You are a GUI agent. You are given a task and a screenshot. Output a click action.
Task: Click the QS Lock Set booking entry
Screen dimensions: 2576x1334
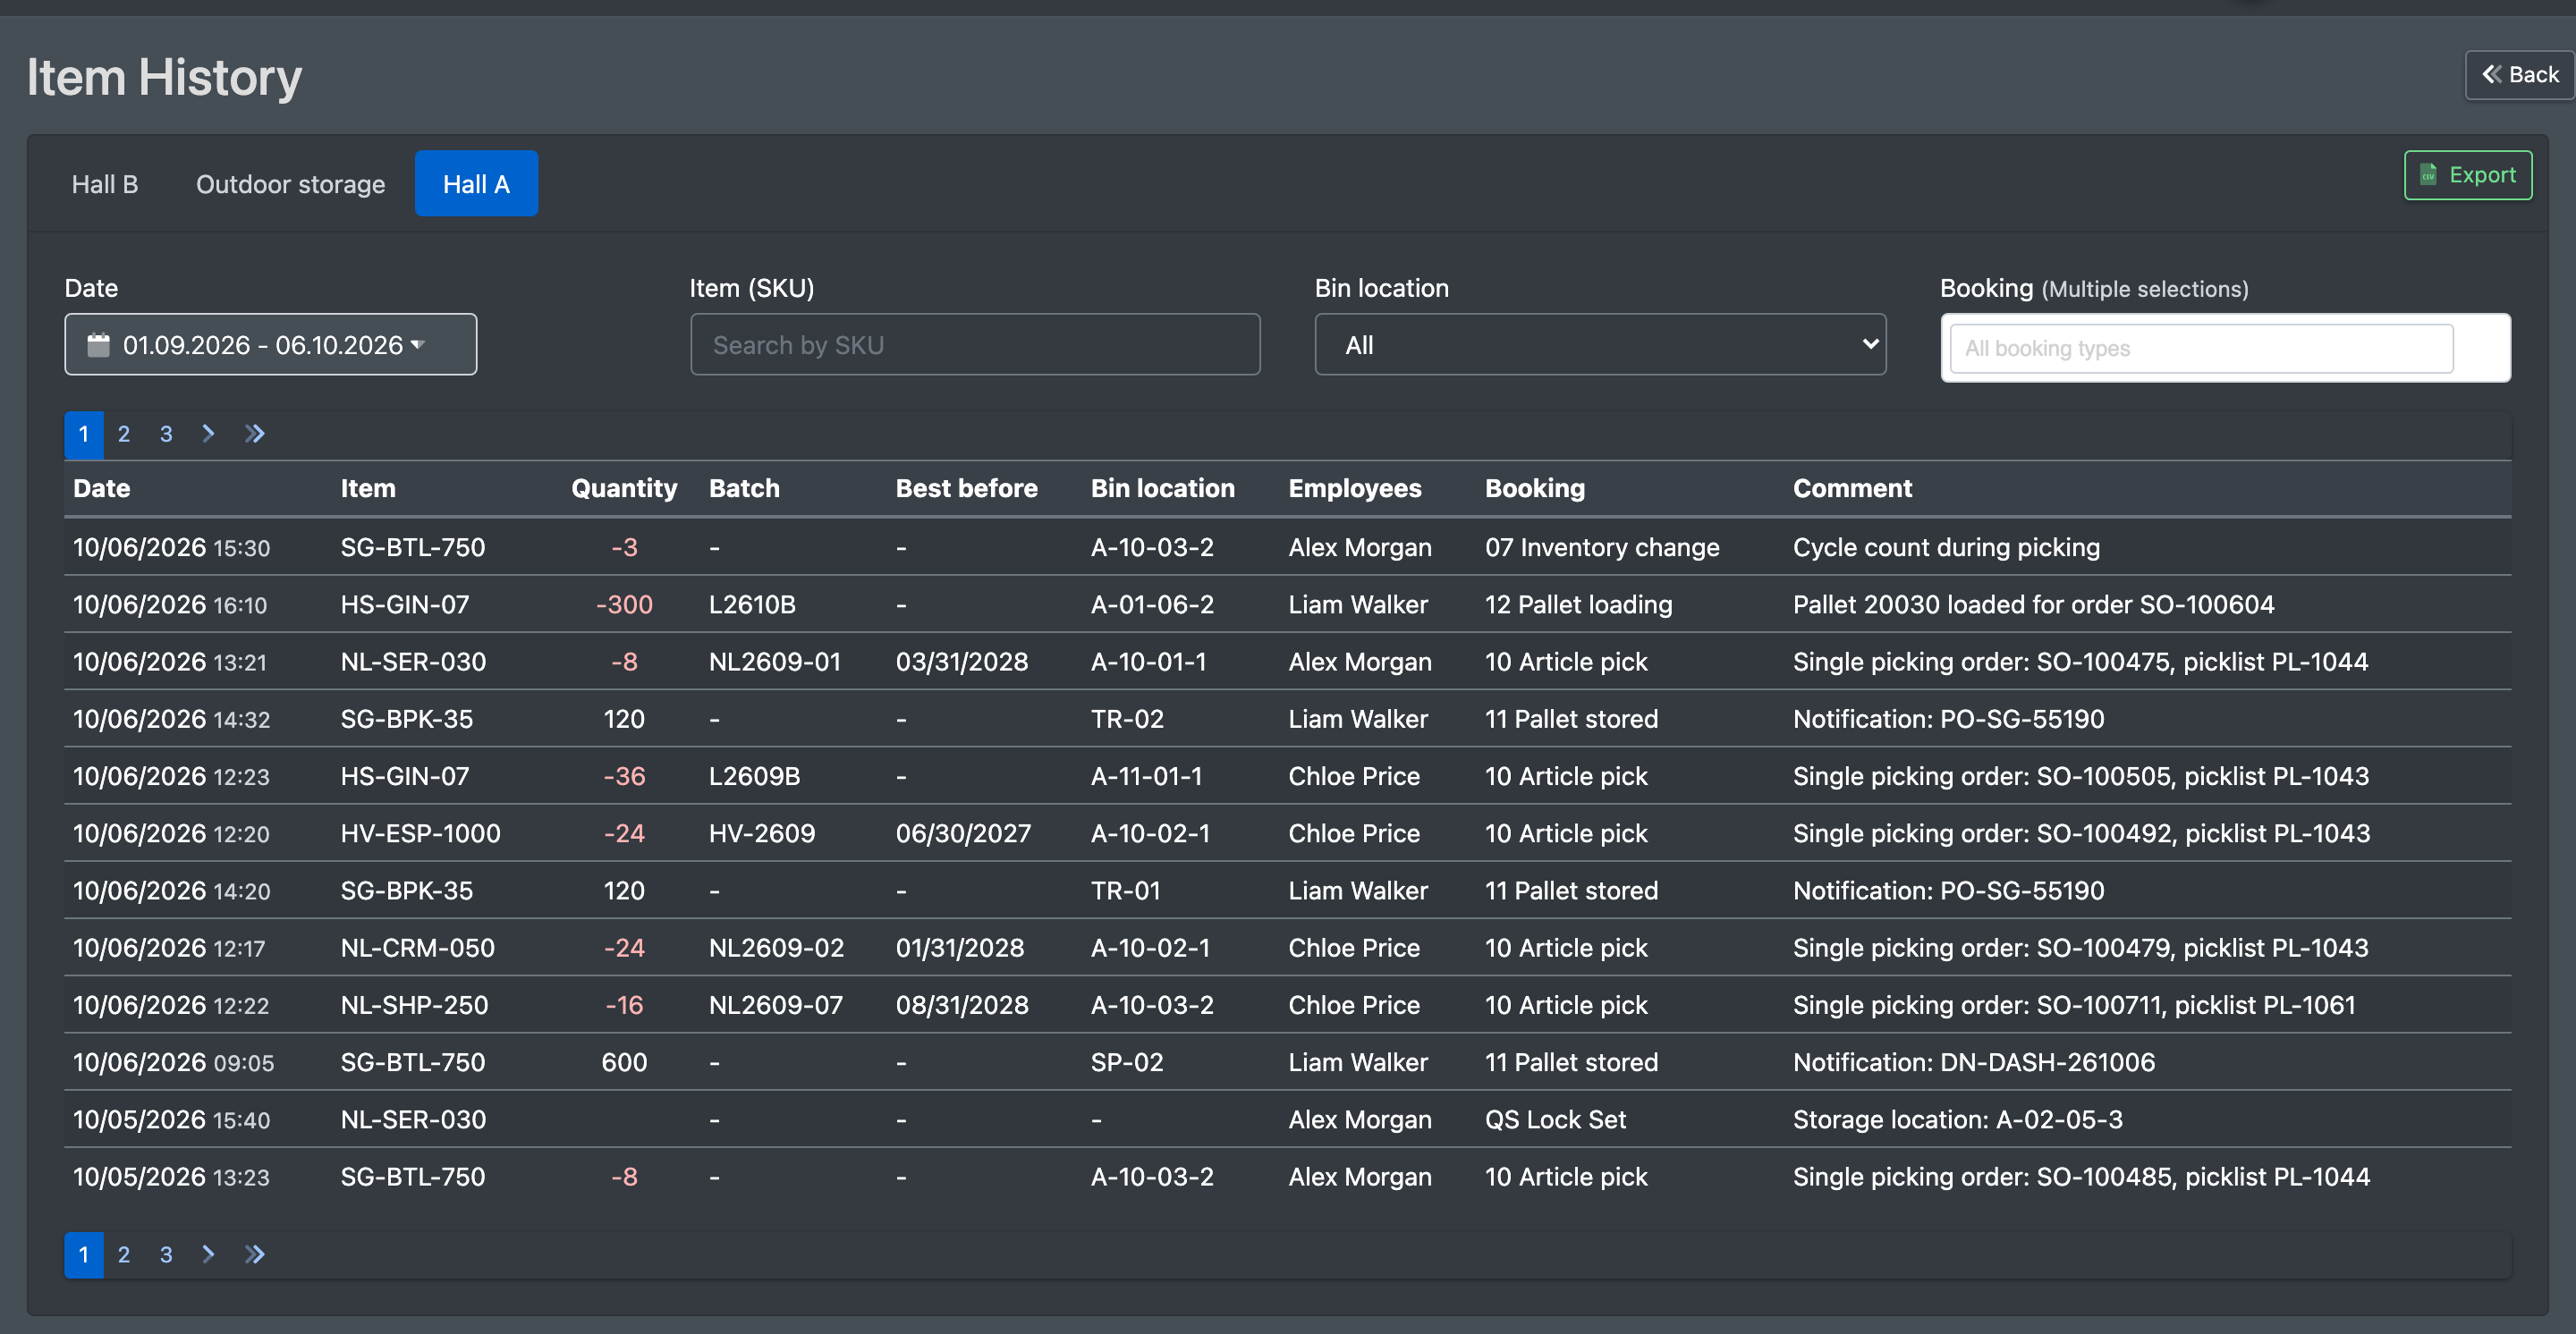pyautogui.click(x=1555, y=1119)
